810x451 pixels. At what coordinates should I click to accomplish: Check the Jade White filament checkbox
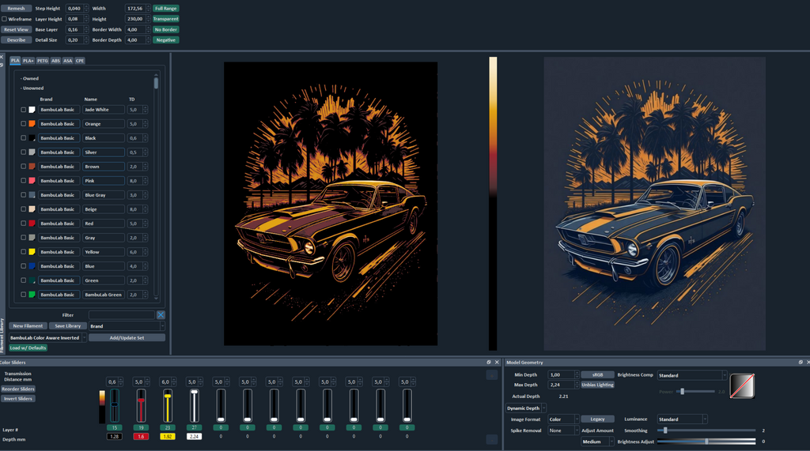pyautogui.click(x=23, y=110)
